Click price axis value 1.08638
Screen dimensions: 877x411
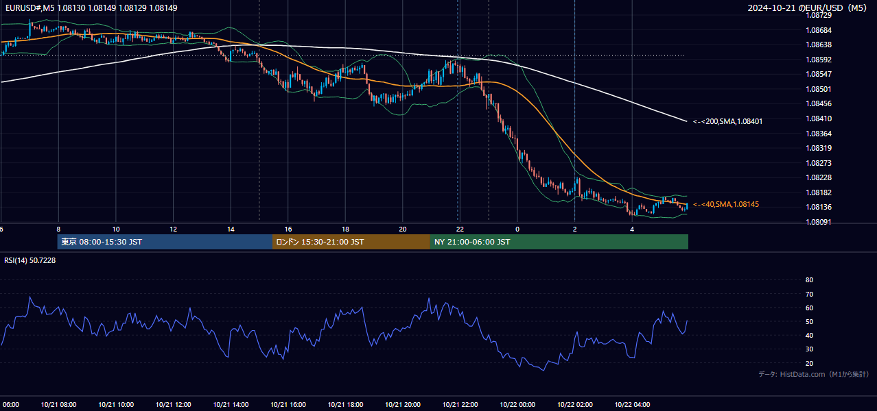pos(818,45)
